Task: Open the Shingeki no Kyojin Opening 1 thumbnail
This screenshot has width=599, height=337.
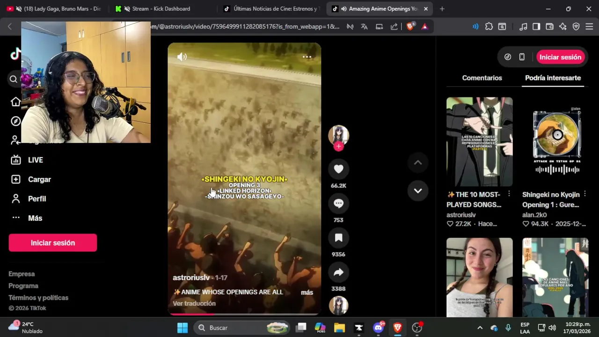Action: tap(555, 142)
